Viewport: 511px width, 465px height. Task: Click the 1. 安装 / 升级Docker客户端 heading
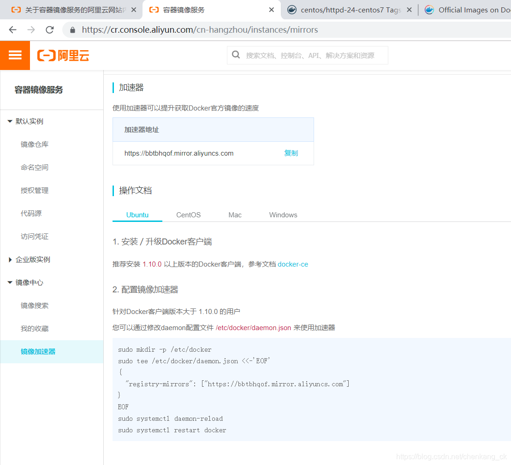(x=162, y=242)
